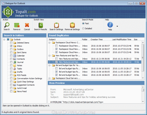147x115 pixels.
Task: Select the Junk E-mail folder
Action: coord(22,88)
